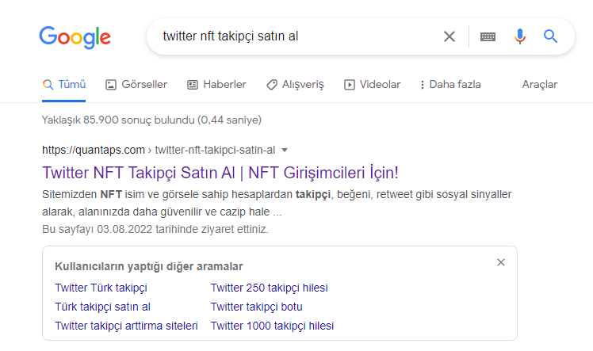The height and width of the screenshot is (351, 593).
Task: Switch to the Görseller tab
Action: click(136, 84)
